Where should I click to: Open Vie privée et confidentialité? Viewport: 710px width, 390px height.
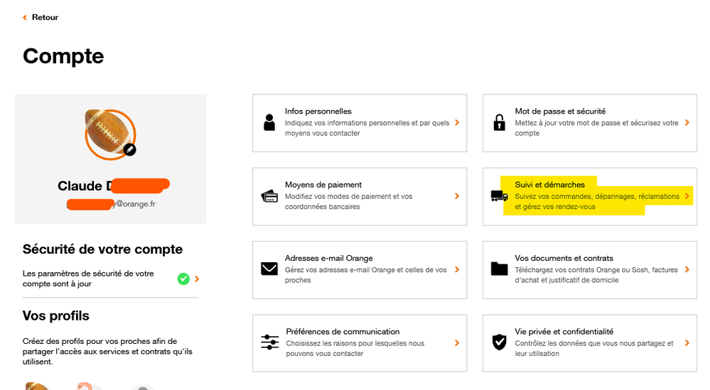click(590, 342)
